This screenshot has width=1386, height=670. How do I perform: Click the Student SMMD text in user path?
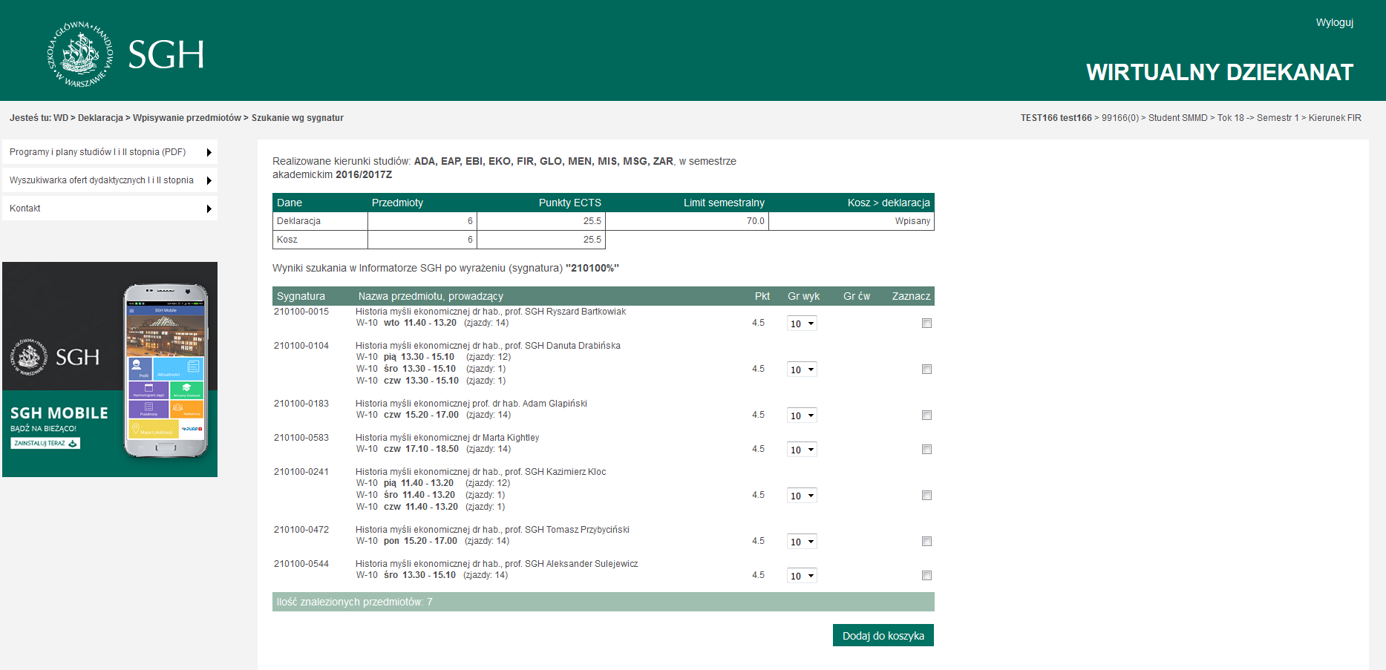1177,118
